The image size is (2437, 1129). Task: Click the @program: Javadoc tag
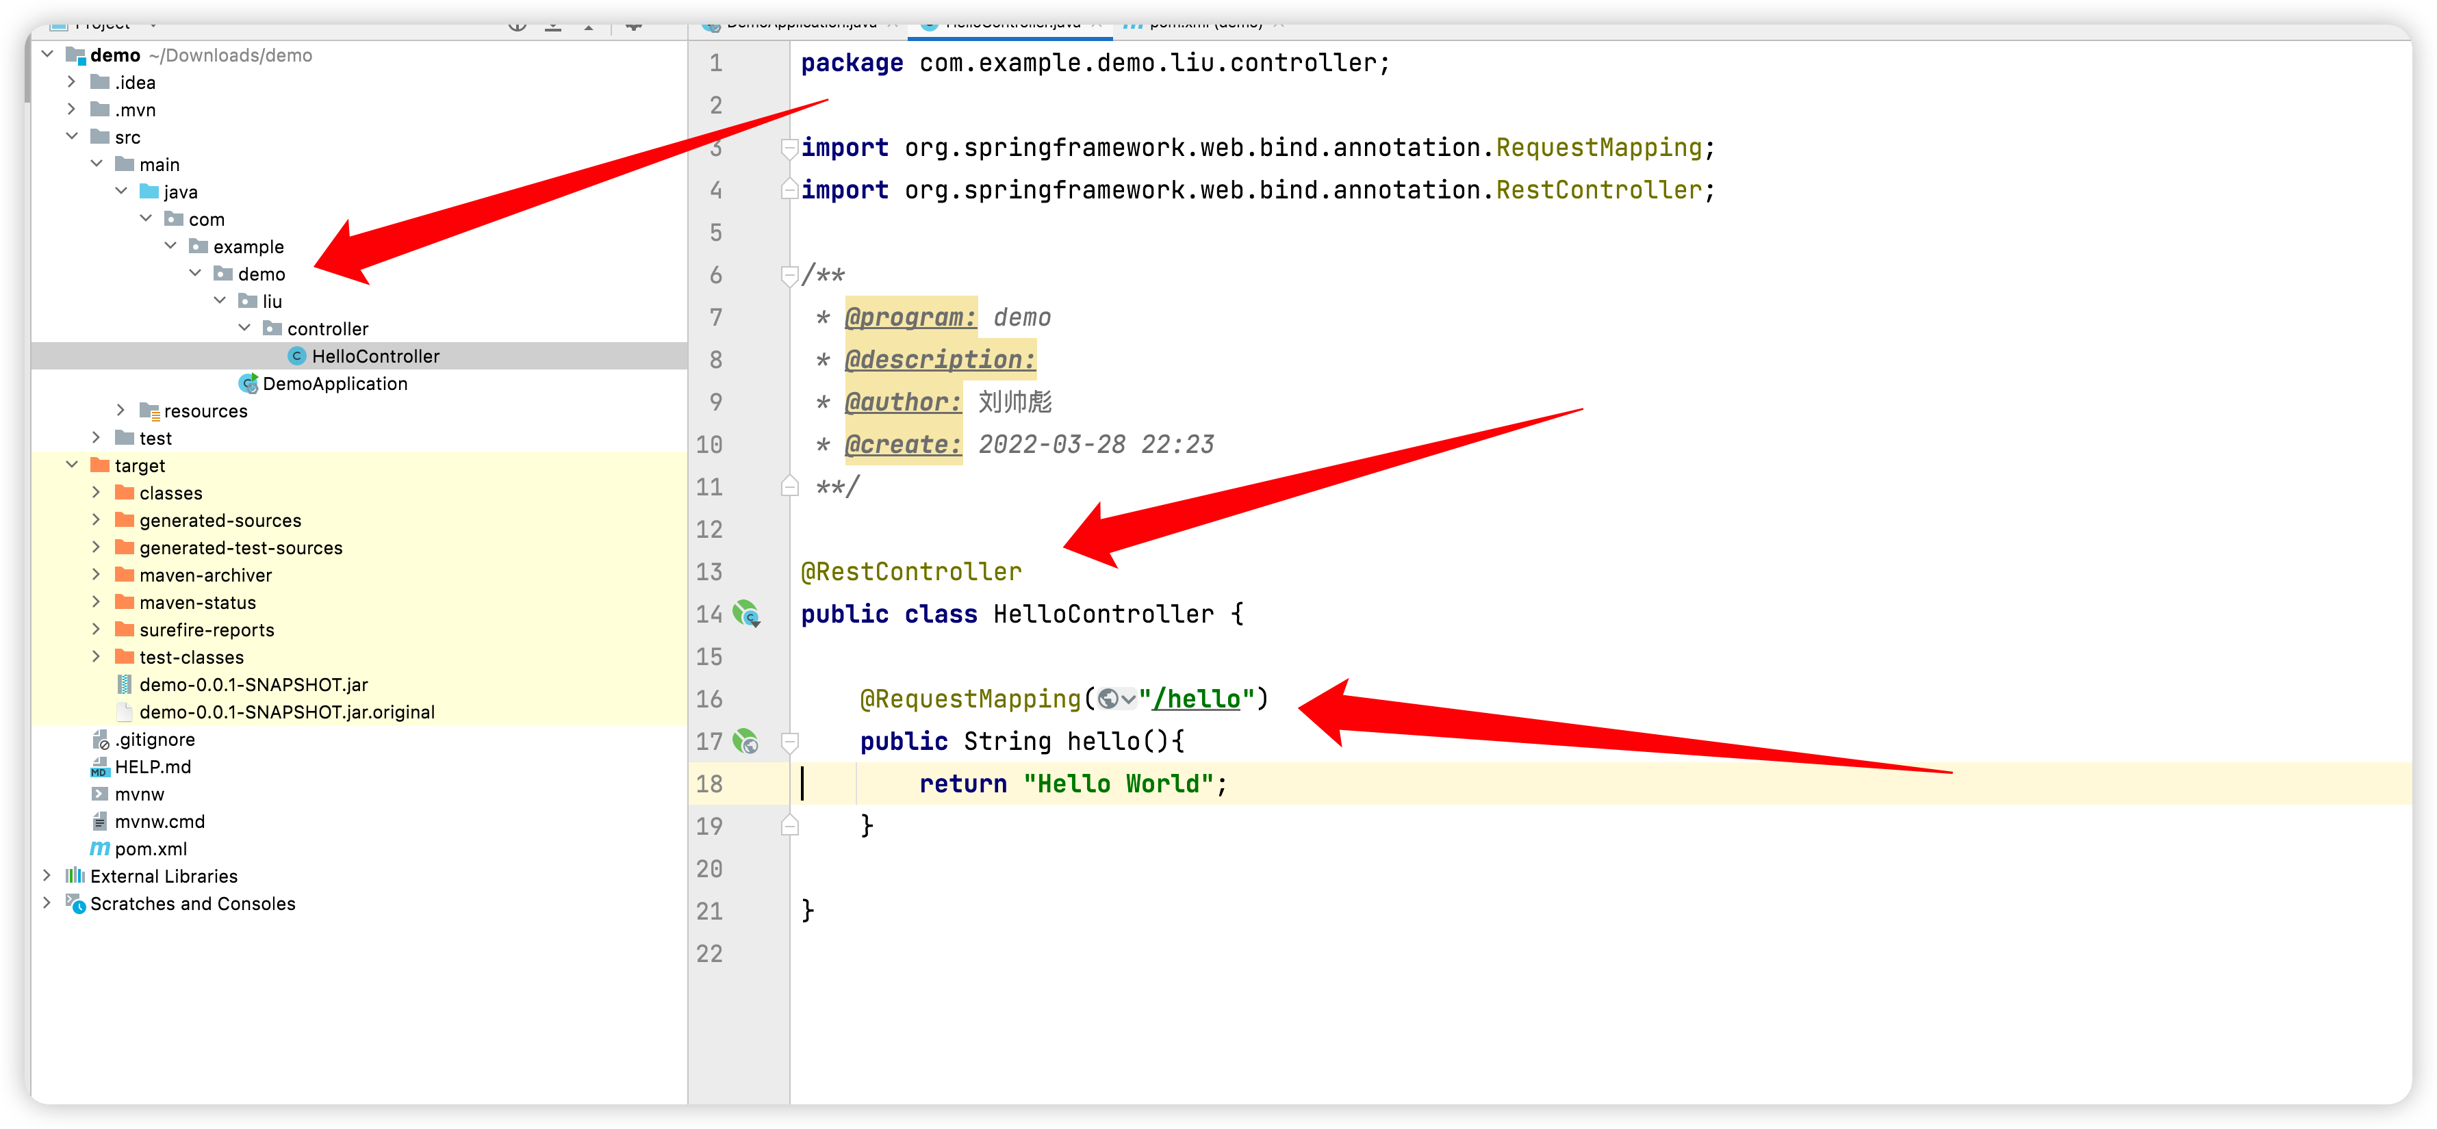[910, 319]
